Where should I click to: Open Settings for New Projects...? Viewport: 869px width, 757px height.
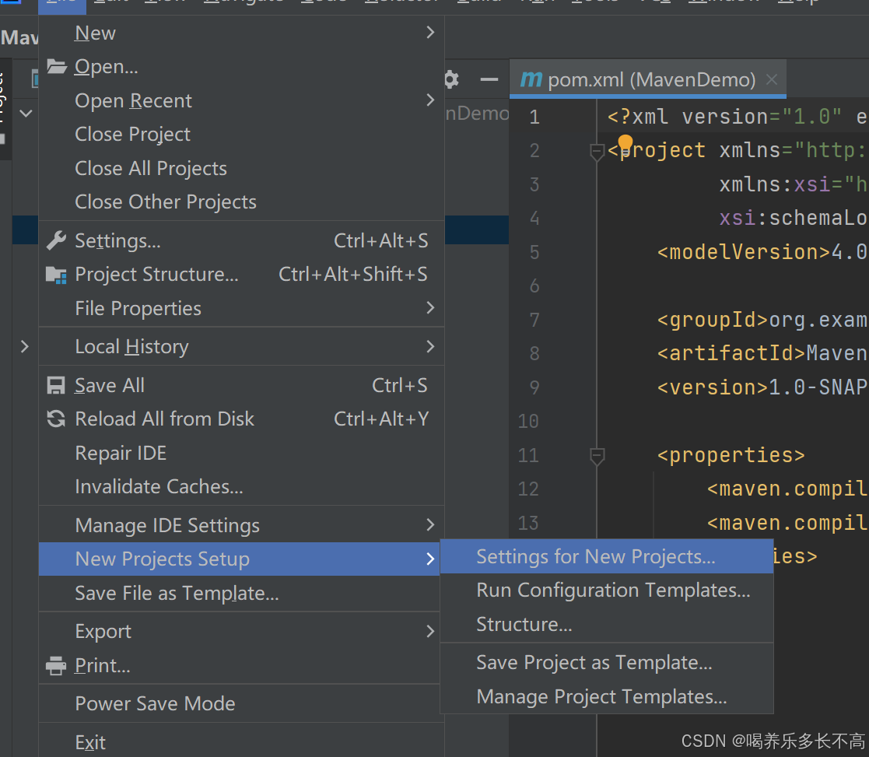click(607, 556)
